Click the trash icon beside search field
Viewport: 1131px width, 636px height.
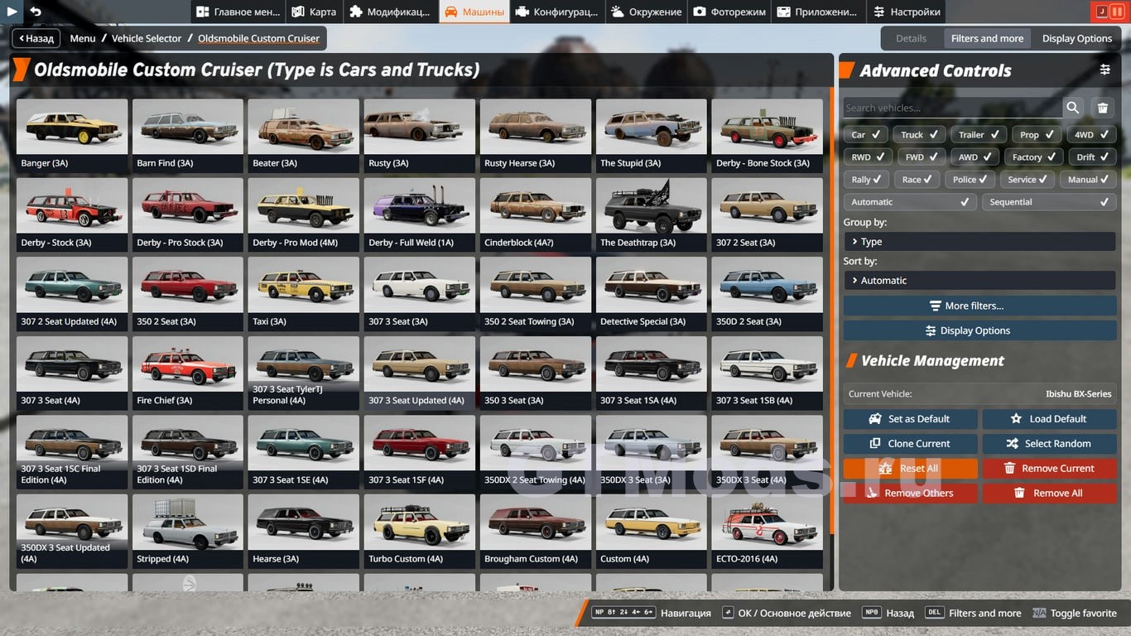[1103, 108]
